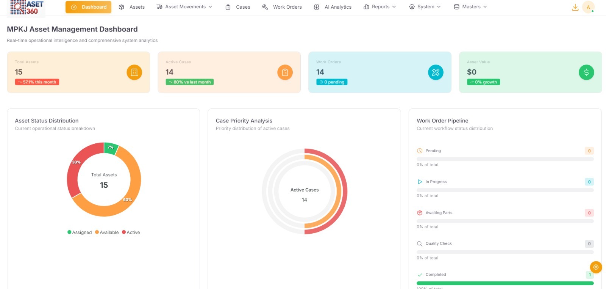Screen dimensions: 606x289
Task: Click the ASET 360 logo
Action: tap(27, 8)
